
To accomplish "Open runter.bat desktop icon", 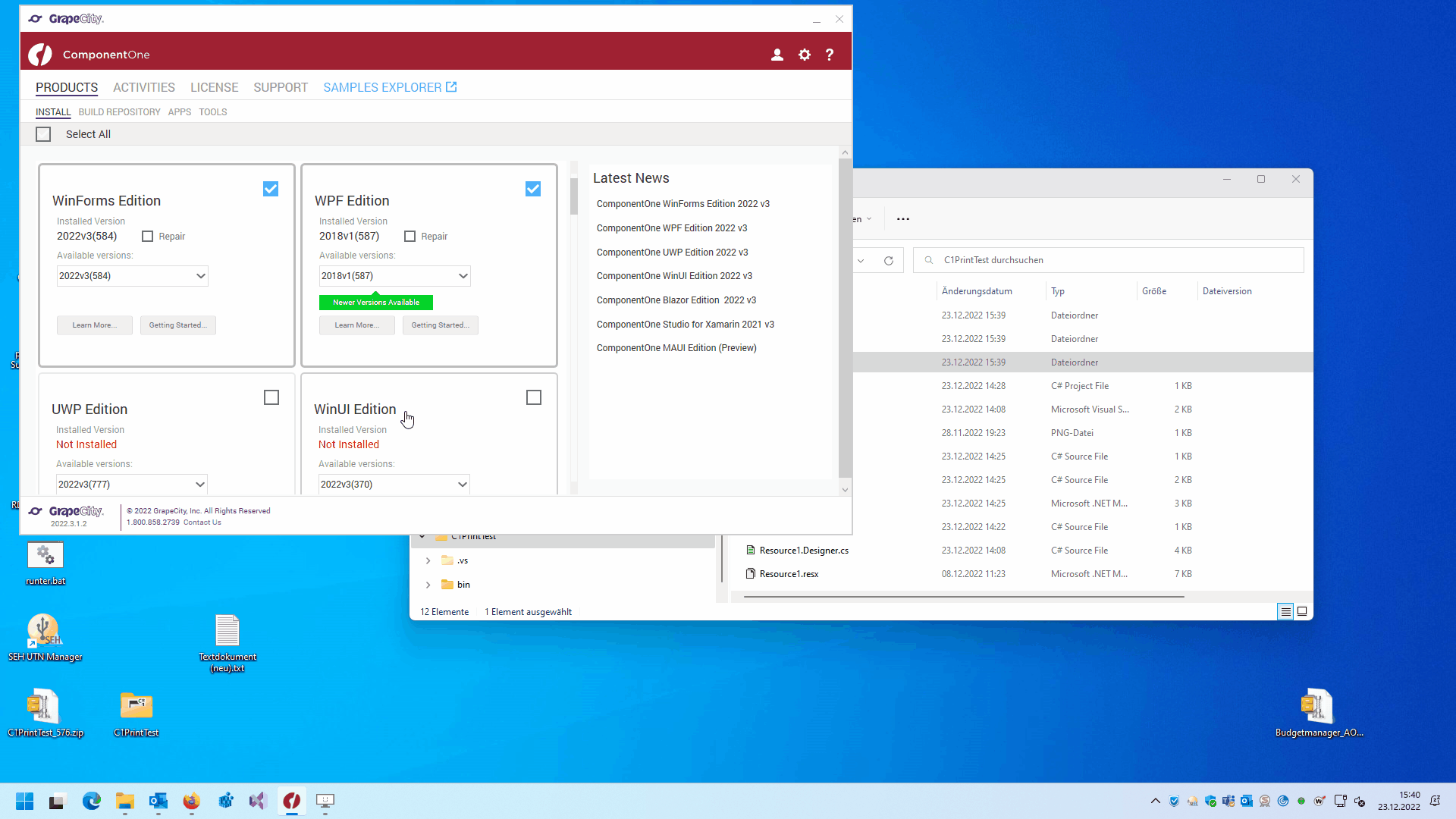I will click(45, 563).
